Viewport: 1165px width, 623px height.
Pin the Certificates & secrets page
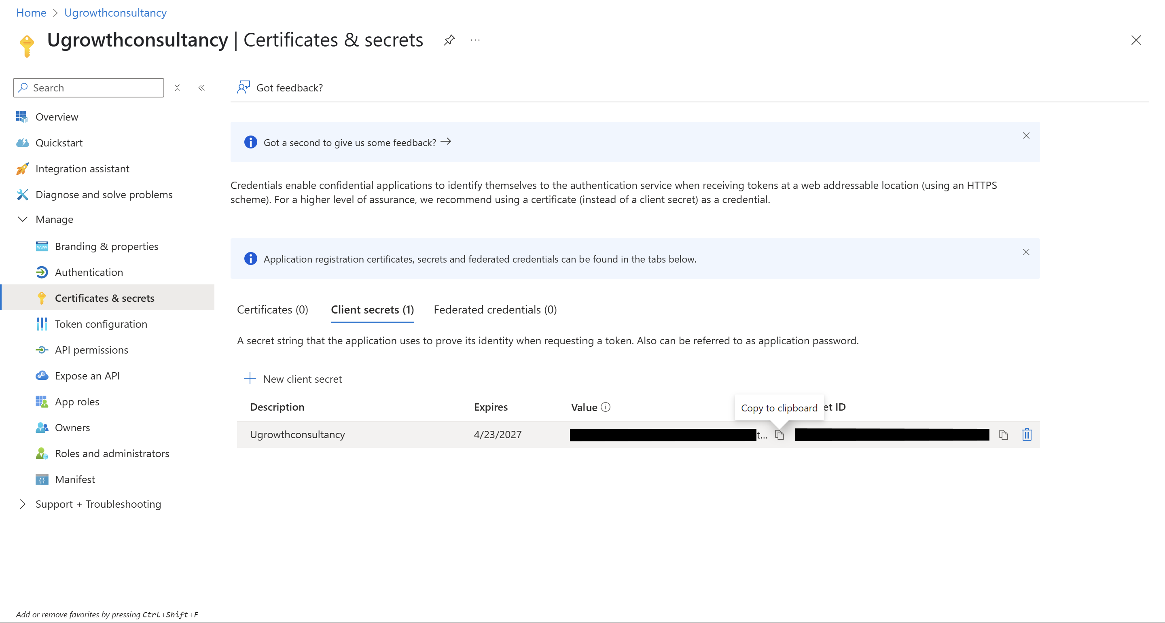(449, 40)
